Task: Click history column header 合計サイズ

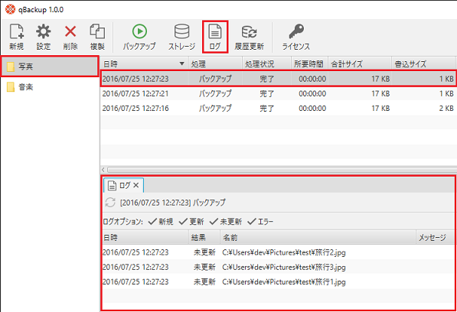Action: tap(360, 63)
